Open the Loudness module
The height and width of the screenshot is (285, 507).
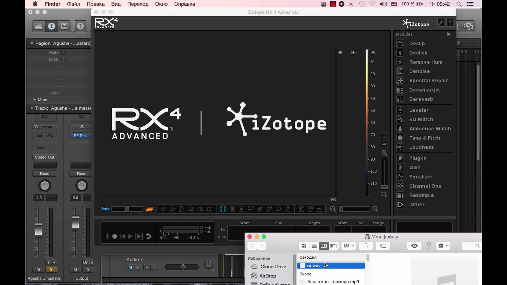click(x=421, y=147)
